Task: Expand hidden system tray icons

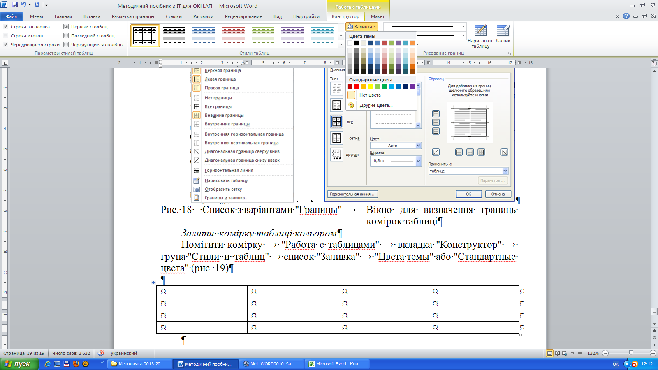Action: tap(626, 364)
